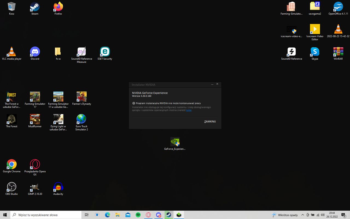The image size is (350, 219).
Task: Select 'The Forest w usłudze GeFor...' shortcut
Action: coord(12,100)
